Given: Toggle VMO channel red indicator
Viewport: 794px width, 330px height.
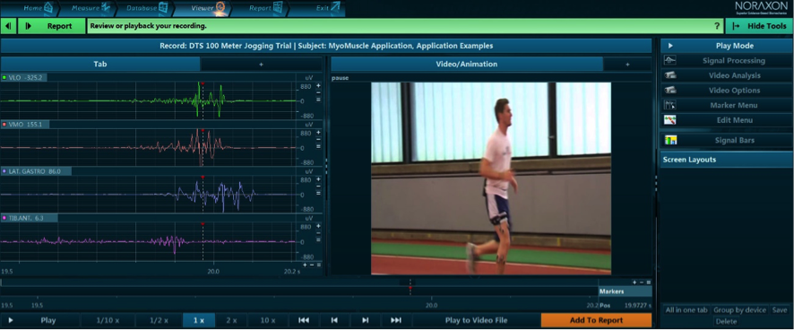Looking at the screenshot, I should click(x=4, y=124).
